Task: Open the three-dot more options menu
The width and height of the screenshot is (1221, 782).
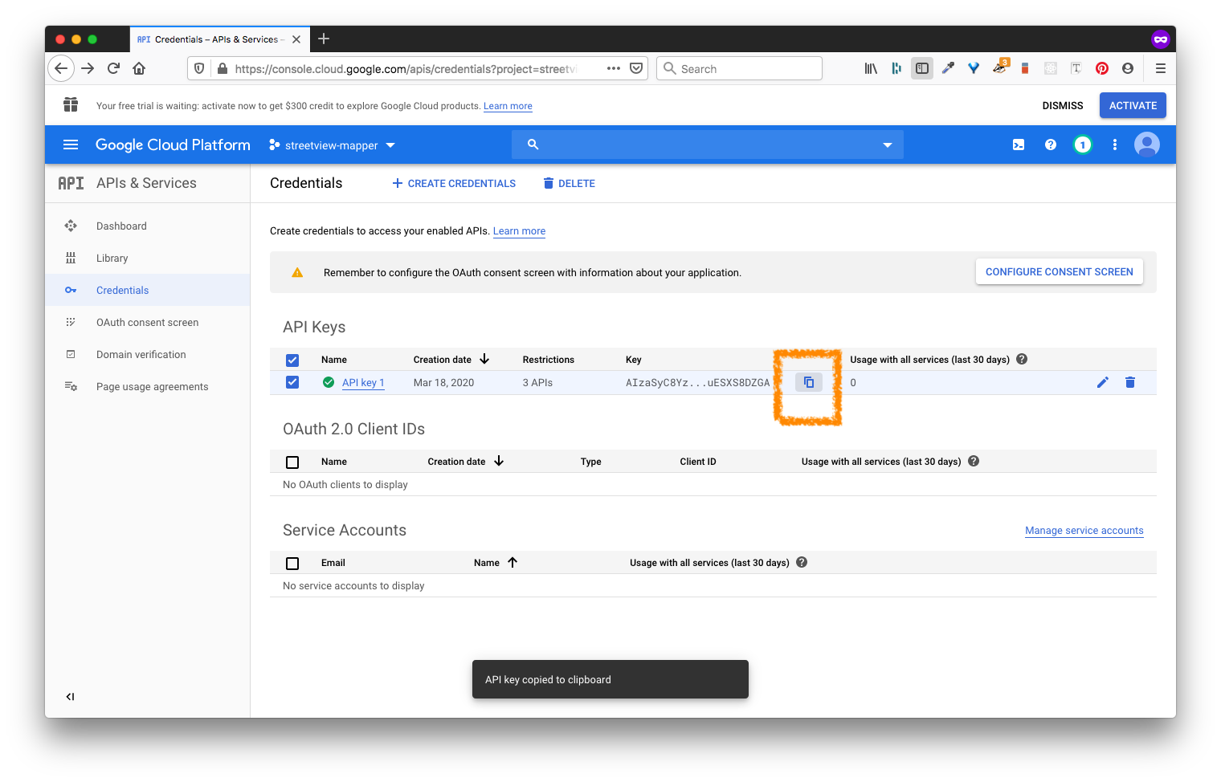Action: (x=1114, y=145)
